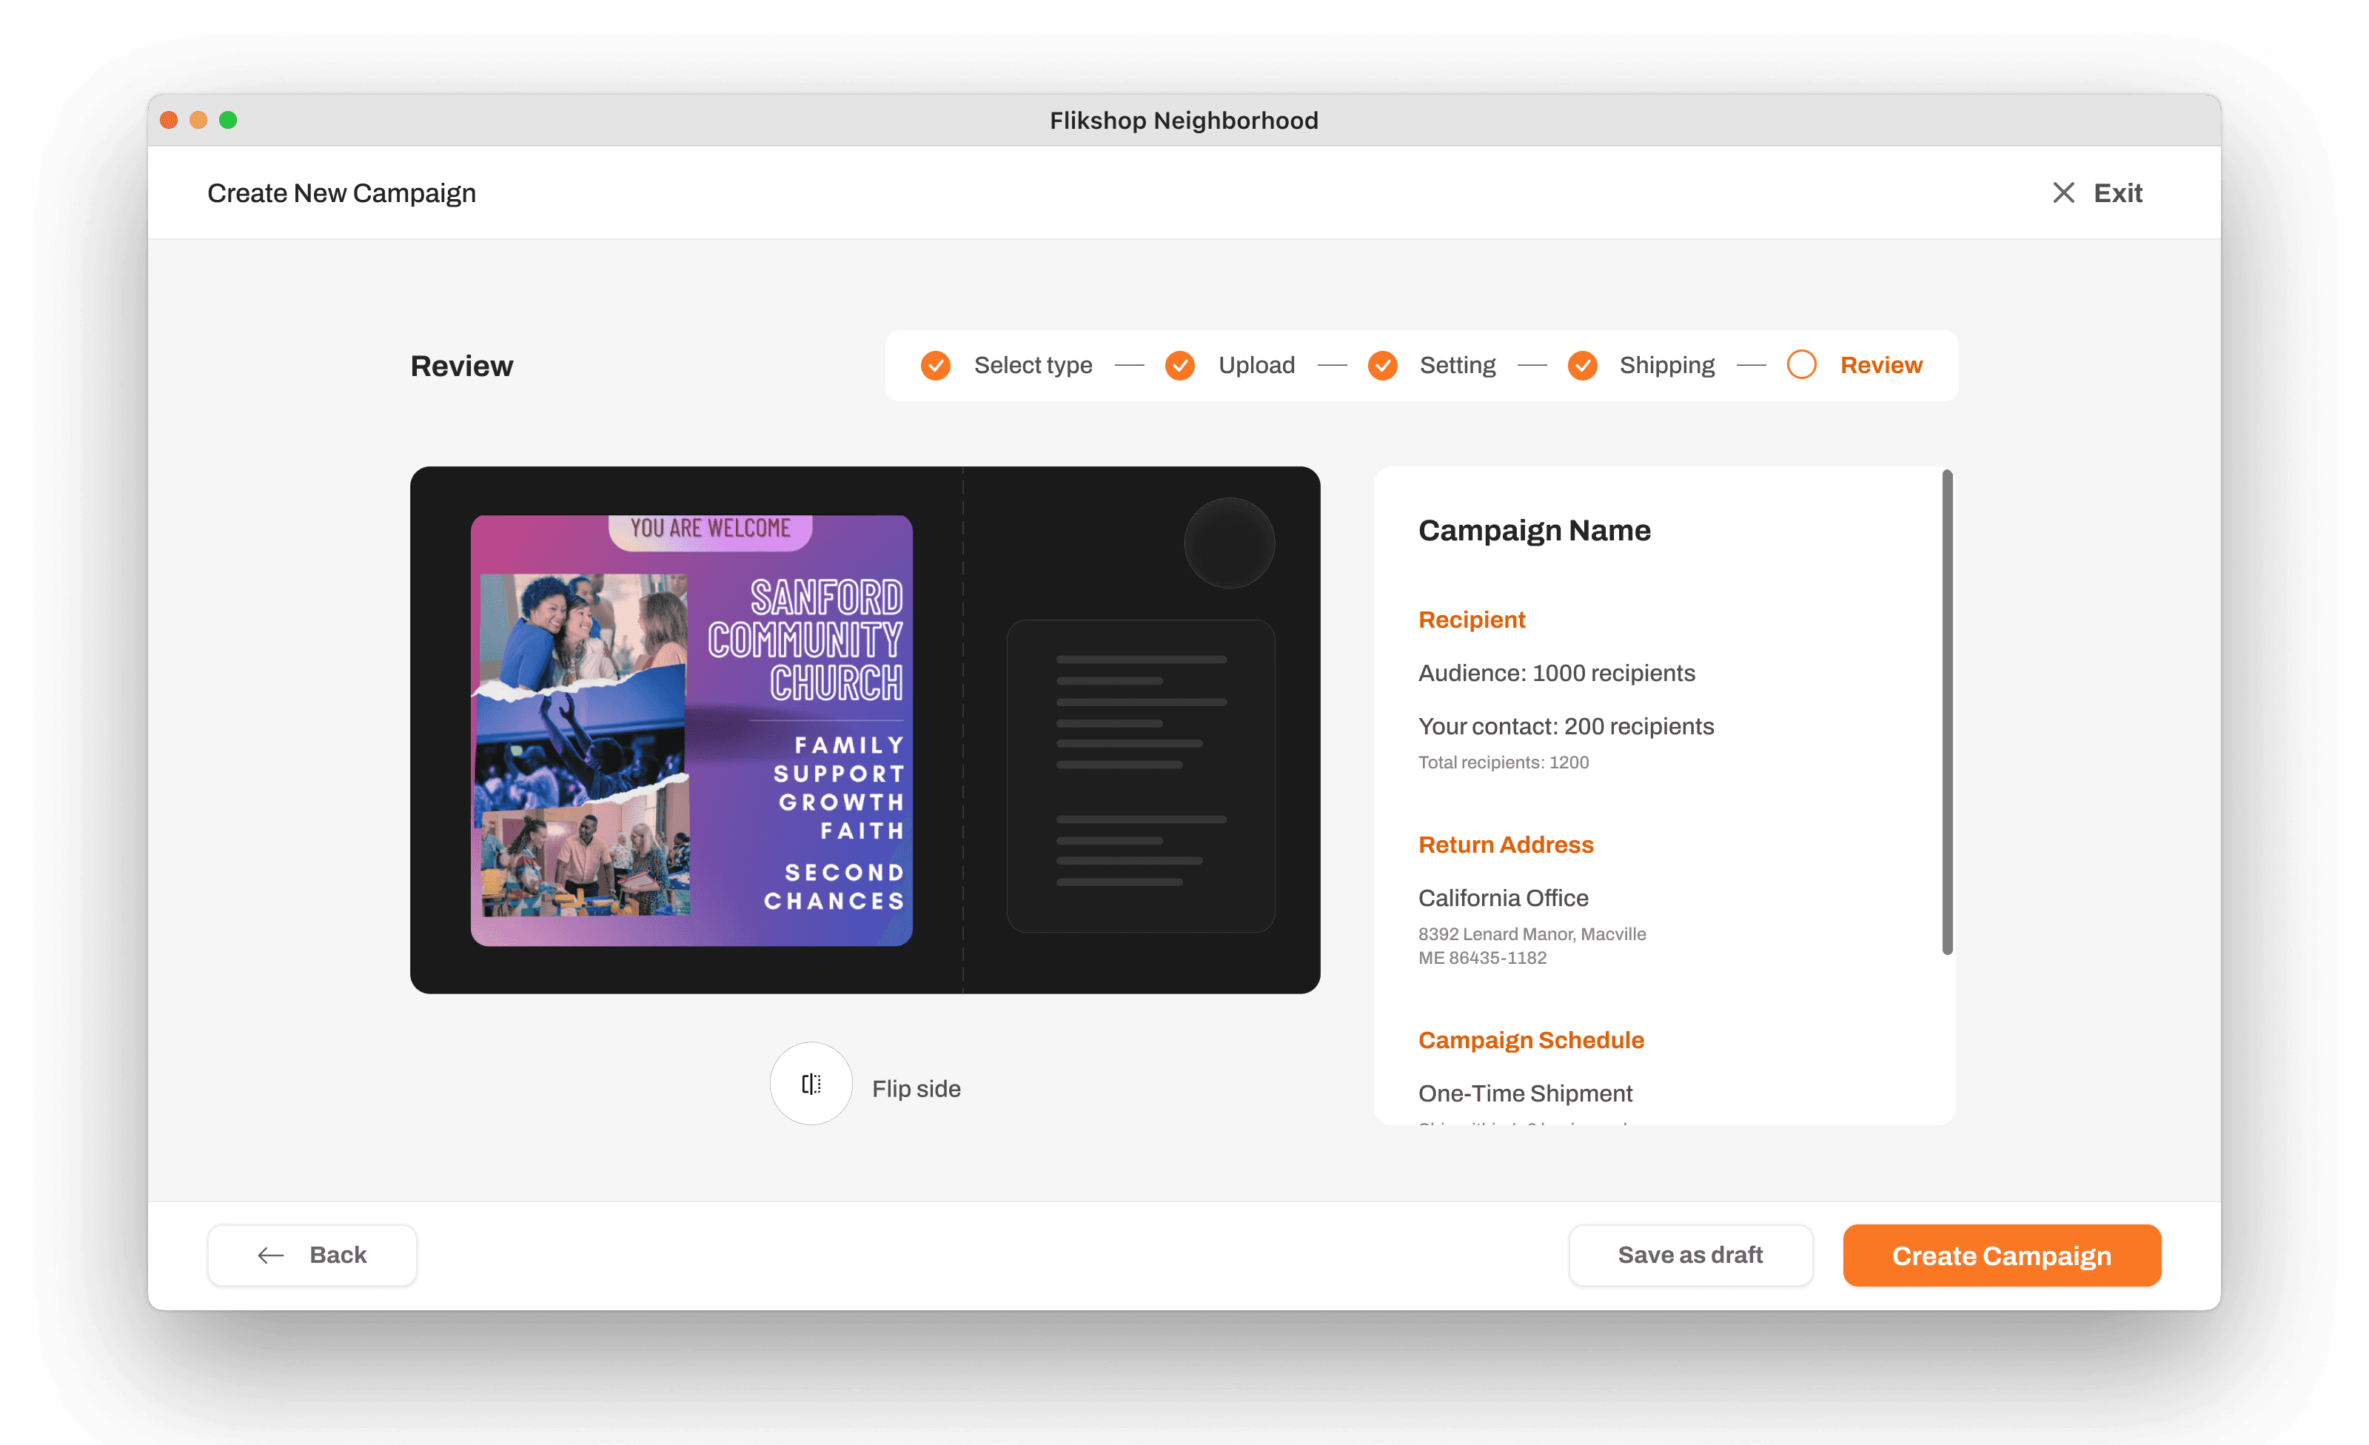Click the back arrow icon
Viewport: 2369px width, 1445px height.
point(271,1255)
